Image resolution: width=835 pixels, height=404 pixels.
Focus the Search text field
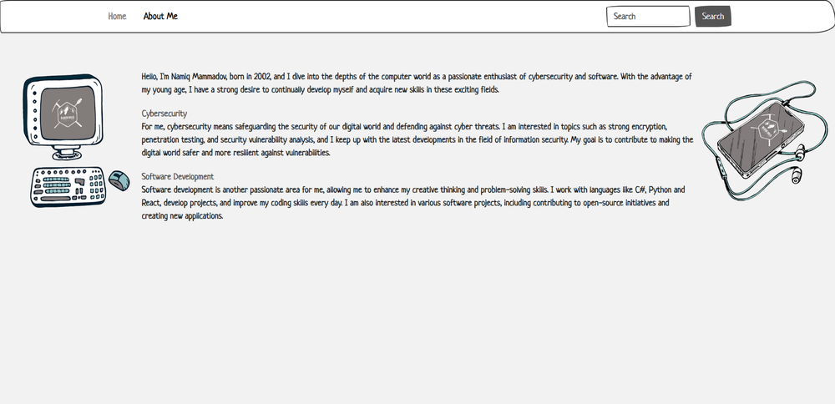(x=647, y=16)
